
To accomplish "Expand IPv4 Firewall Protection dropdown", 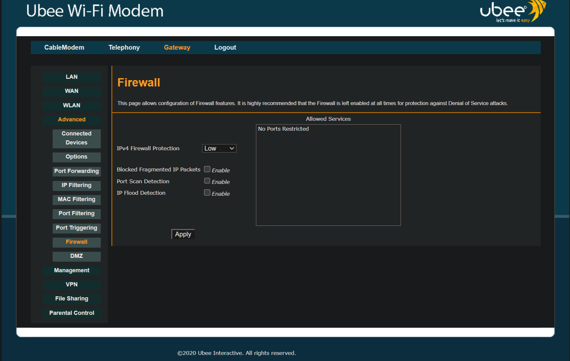I will pyautogui.click(x=219, y=148).
